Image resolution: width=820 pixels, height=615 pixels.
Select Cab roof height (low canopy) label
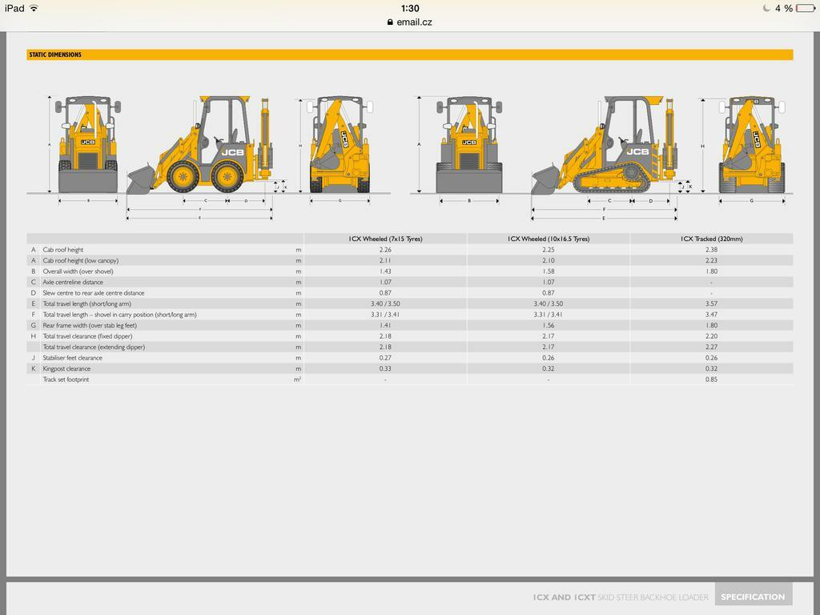pos(81,260)
